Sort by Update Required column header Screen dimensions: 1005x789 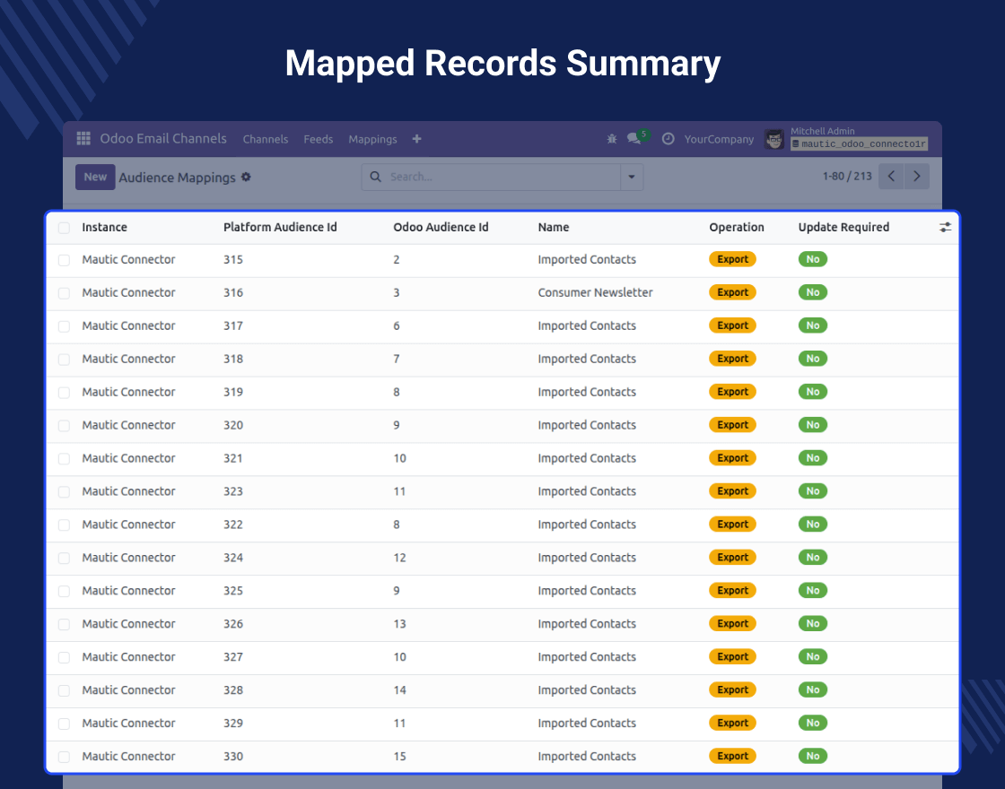843,228
